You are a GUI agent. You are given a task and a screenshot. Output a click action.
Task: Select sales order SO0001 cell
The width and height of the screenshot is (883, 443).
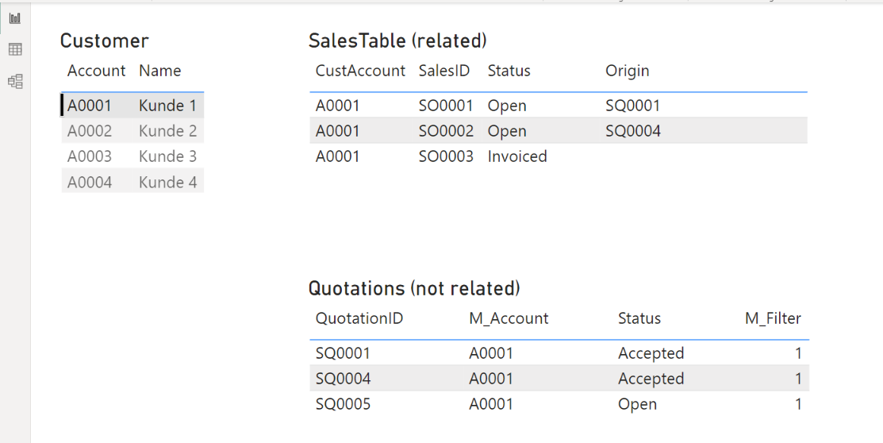pos(446,106)
